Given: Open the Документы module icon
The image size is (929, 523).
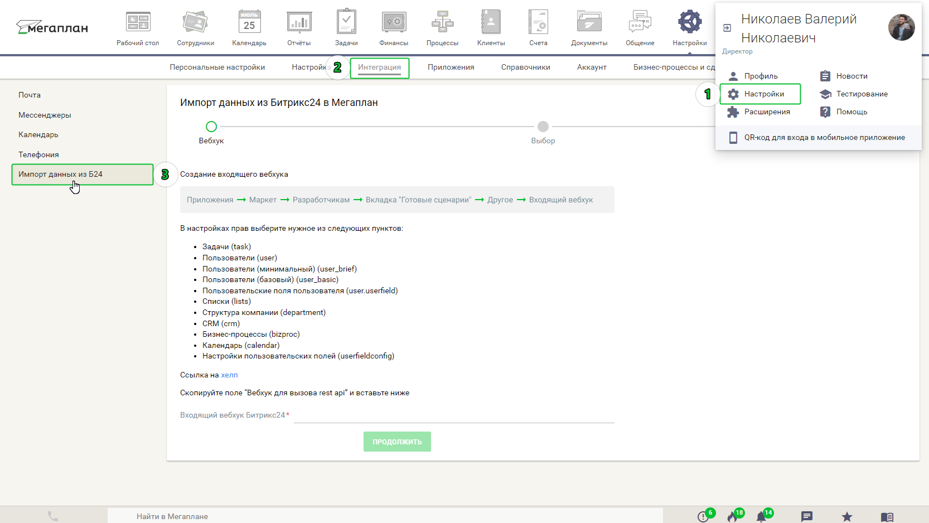Looking at the screenshot, I should (589, 22).
